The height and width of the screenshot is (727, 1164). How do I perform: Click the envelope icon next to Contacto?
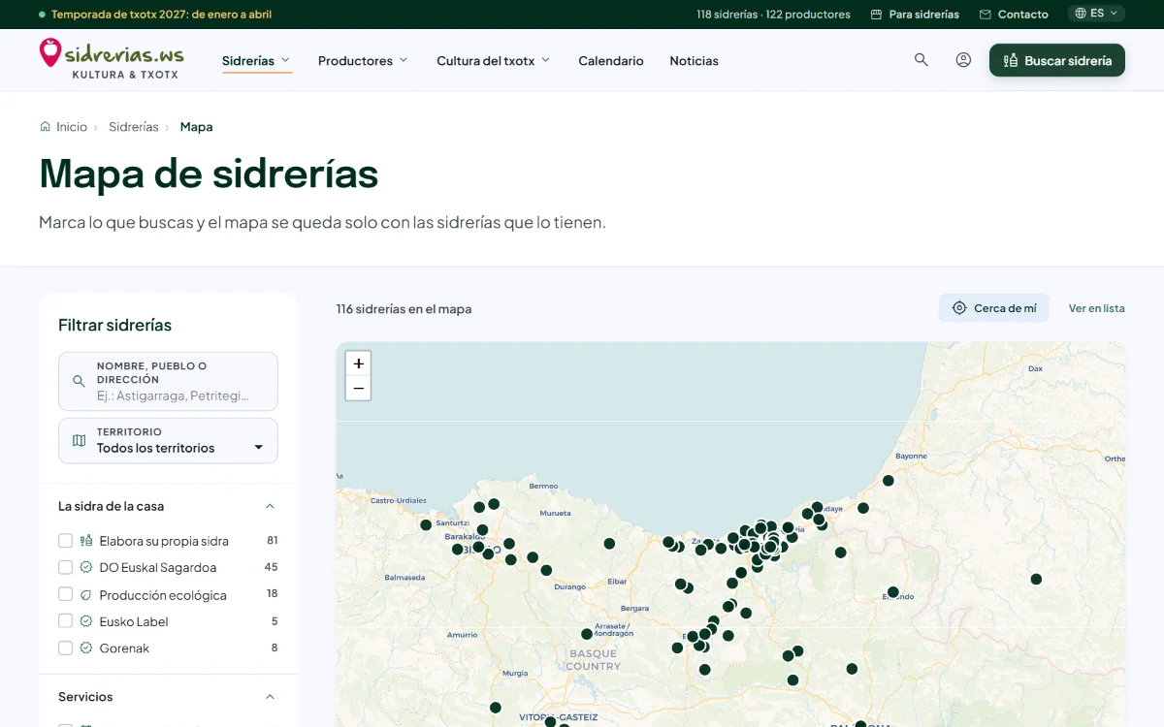[x=986, y=15]
